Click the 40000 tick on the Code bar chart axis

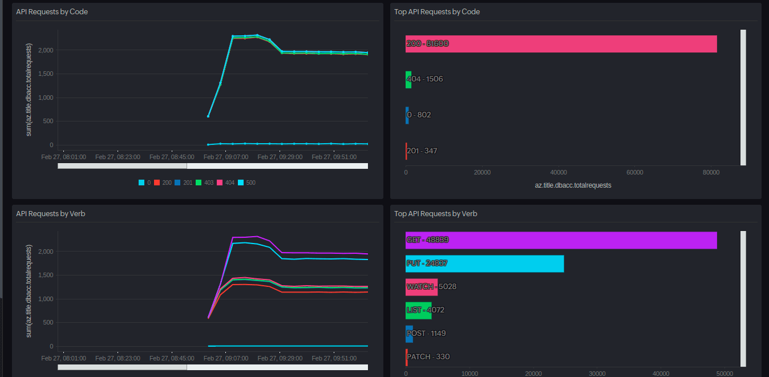pos(558,173)
